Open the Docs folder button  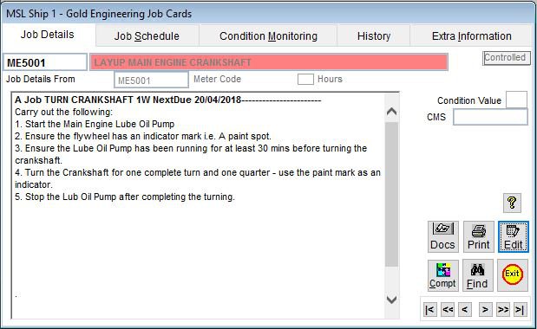[442, 236]
